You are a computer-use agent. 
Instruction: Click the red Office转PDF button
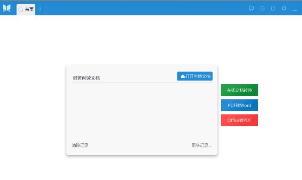239,120
